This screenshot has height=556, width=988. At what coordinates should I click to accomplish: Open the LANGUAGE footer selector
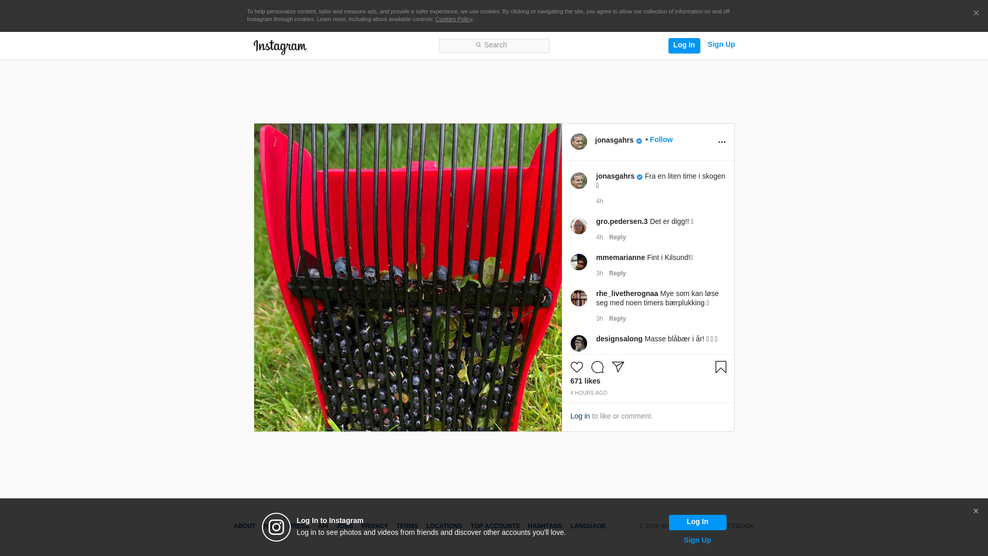click(588, 526)
